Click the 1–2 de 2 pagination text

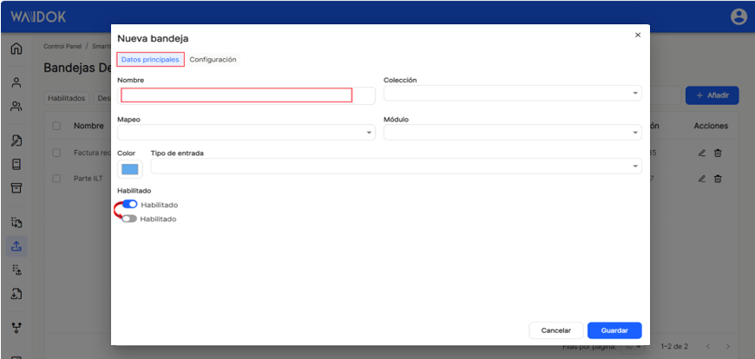click(x=674, y=347)
